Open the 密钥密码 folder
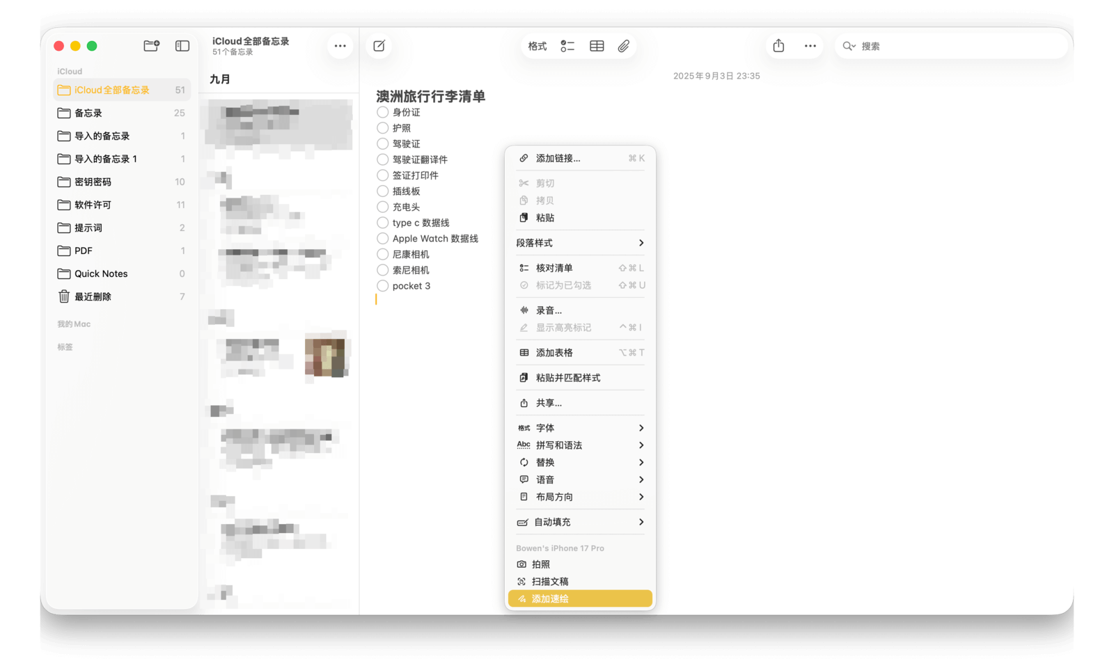The image size is (1114, 668). pyautogui.click(x=93, y=182)
